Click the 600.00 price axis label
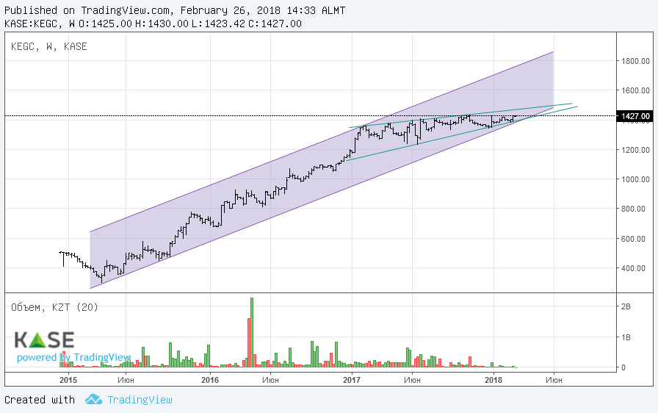This screenshot has height=413, width=658. coord(633,239)
